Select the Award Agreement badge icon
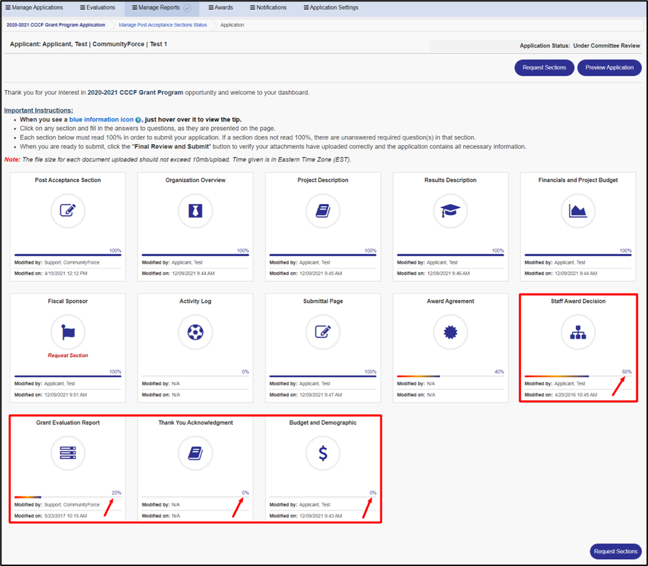 point(450,332)
